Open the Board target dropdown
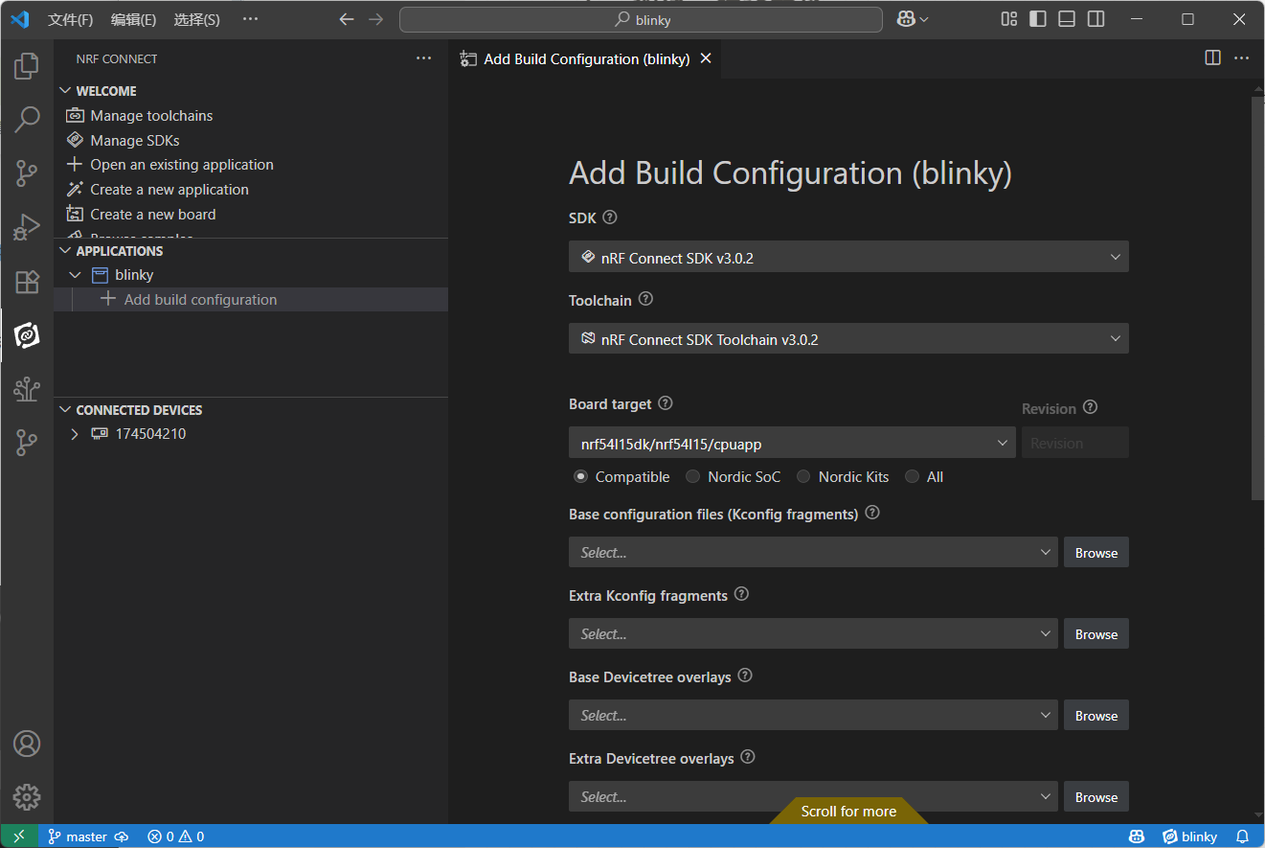Viewport: 1265px width, 848px height. (792, 443)
